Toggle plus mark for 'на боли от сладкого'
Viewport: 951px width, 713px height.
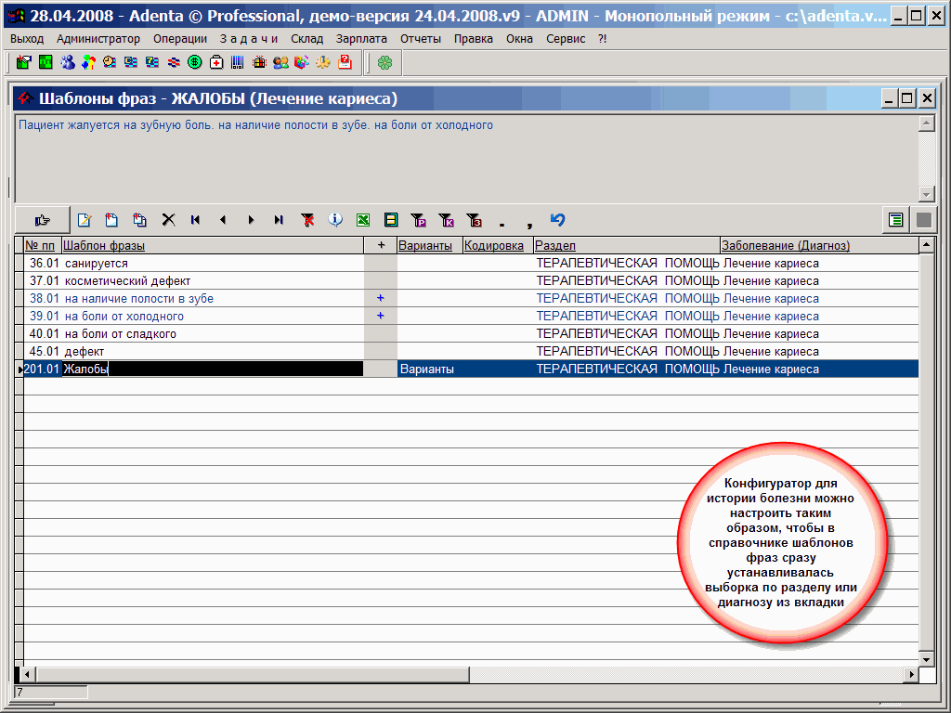[380, 334]
